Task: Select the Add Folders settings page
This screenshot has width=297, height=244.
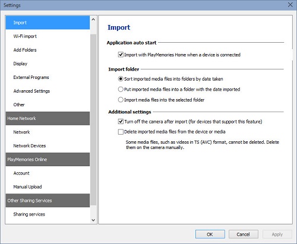Action: (x=48, y=50)
